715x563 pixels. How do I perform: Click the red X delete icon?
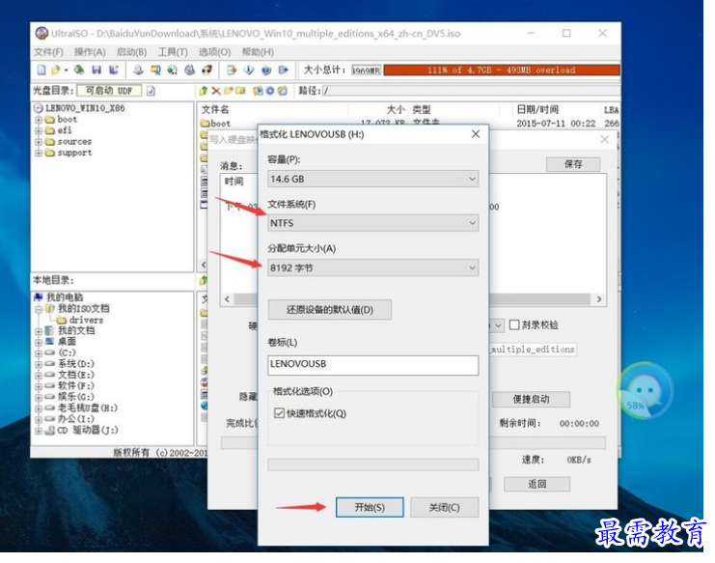pyautogui.click(x=216, y=91)
